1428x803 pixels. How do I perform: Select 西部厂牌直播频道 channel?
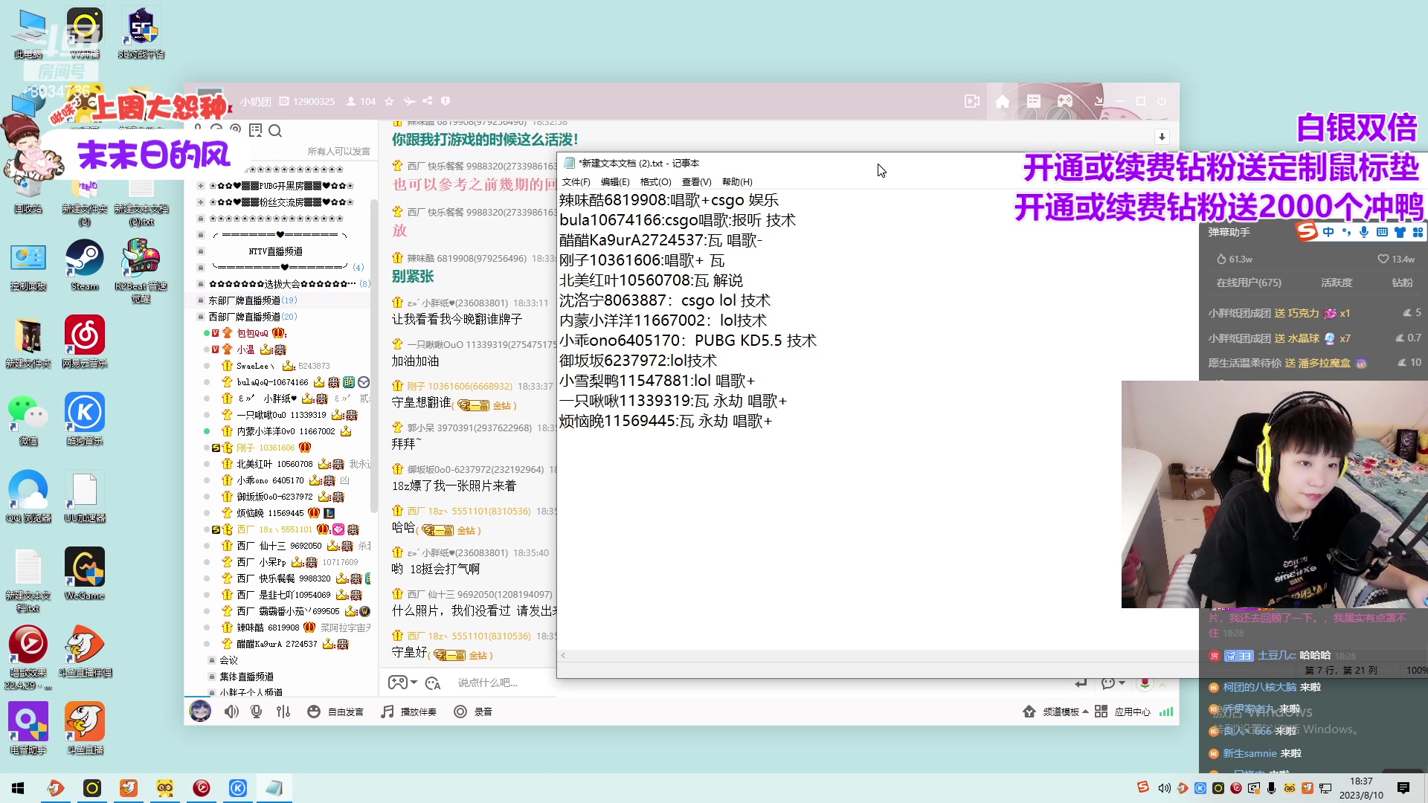pos(252,317)
